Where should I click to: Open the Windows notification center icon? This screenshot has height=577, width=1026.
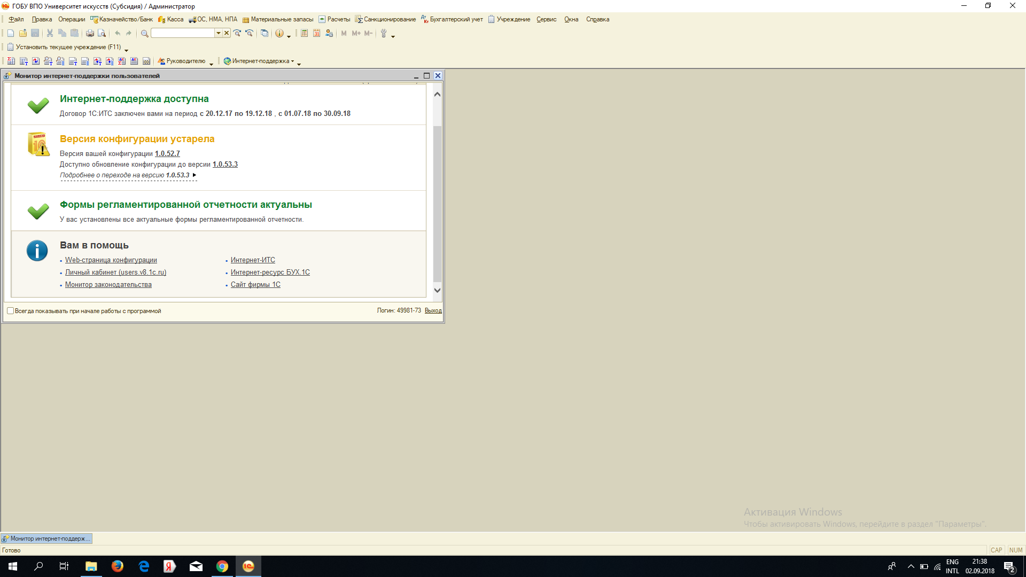click(x=1009, y=566)
